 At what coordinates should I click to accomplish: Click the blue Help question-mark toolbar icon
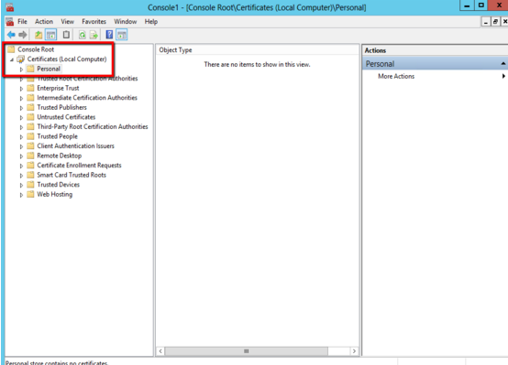[109, 34]
